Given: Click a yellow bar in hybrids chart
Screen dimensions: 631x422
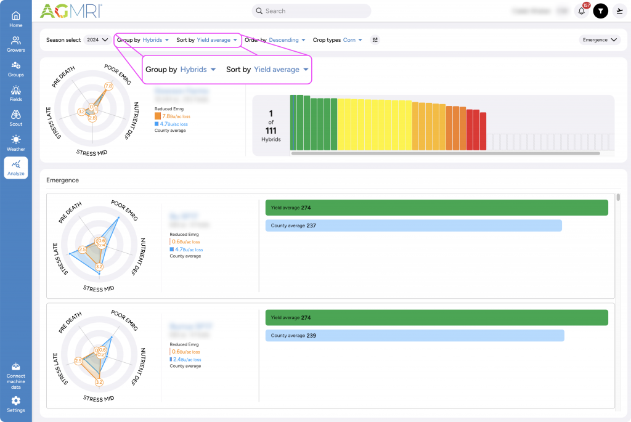Looking at the screenshot, I should tap(374, 124).
